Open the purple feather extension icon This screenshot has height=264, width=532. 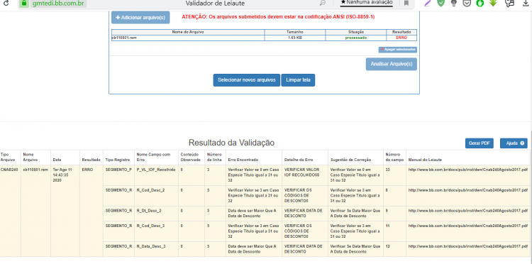click(428, 3)
